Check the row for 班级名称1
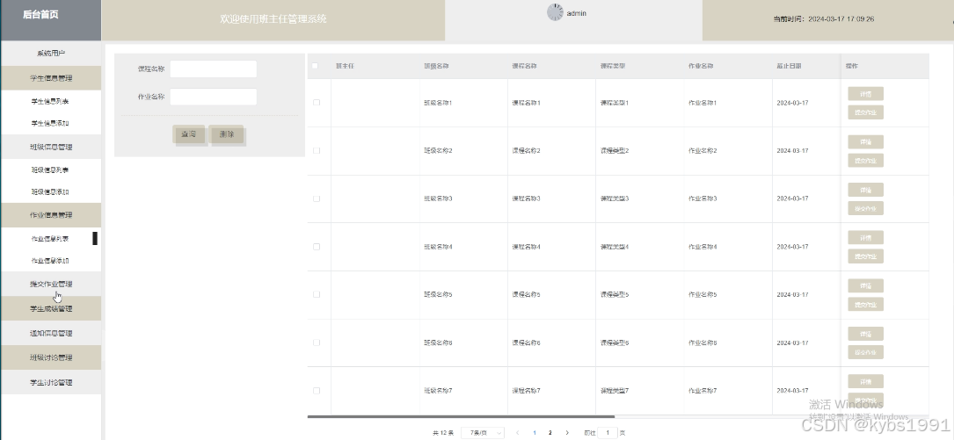 coord(317,102)
